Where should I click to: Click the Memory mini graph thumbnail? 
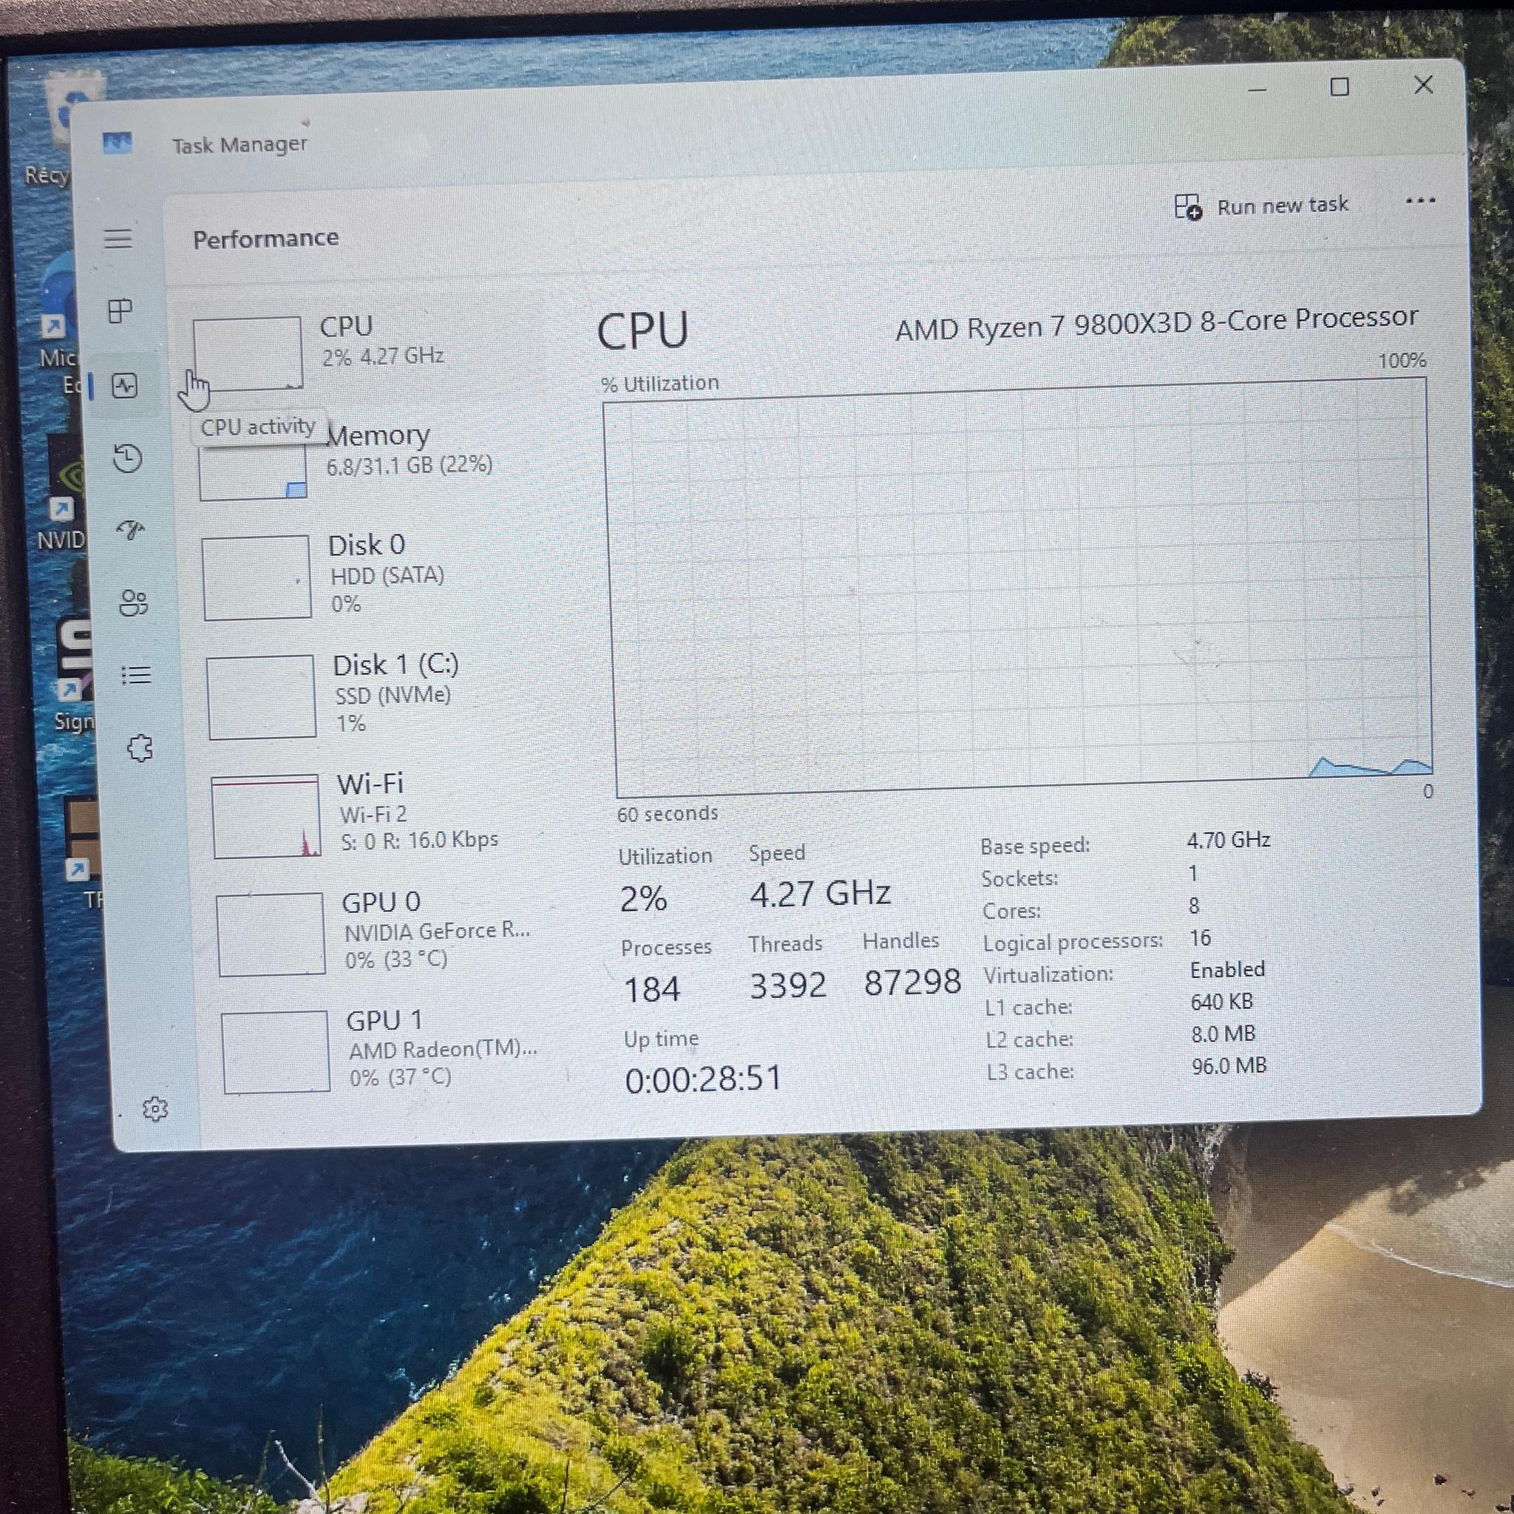click(x=252, y=472)
